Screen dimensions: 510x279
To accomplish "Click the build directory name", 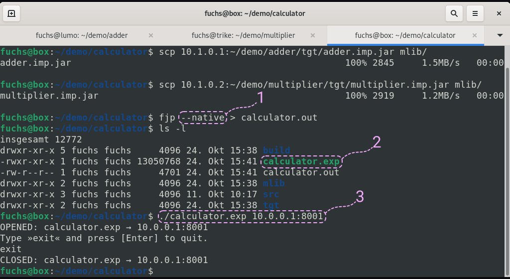I will 276,150.
